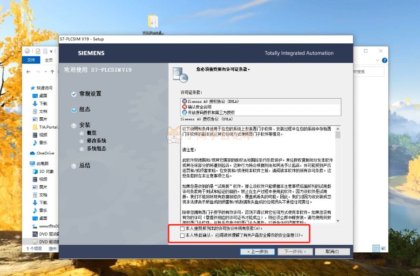Image resolution: width=420 pixels, height=276 pixels.
Task: Click the Back arrow in File Explorer
Action: coord(28,72)
